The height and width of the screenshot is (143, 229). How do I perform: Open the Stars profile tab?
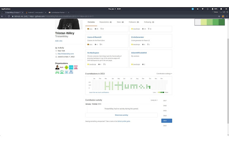coord(120,22)
